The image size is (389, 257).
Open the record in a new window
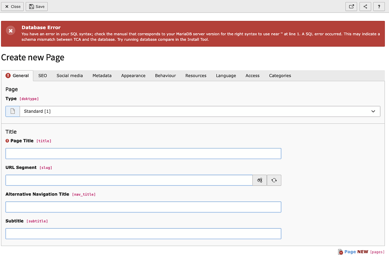click(x=351, y=6)
